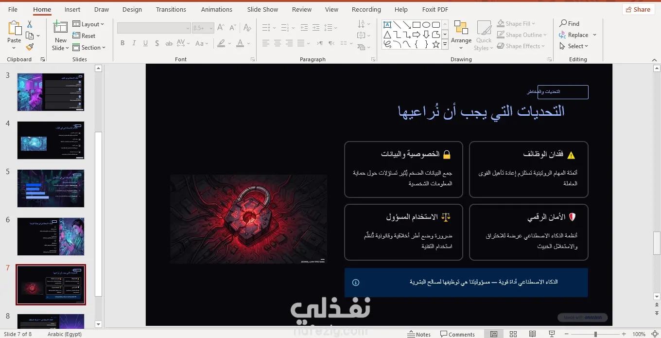Click zoom in plus button

pos(624,334)
